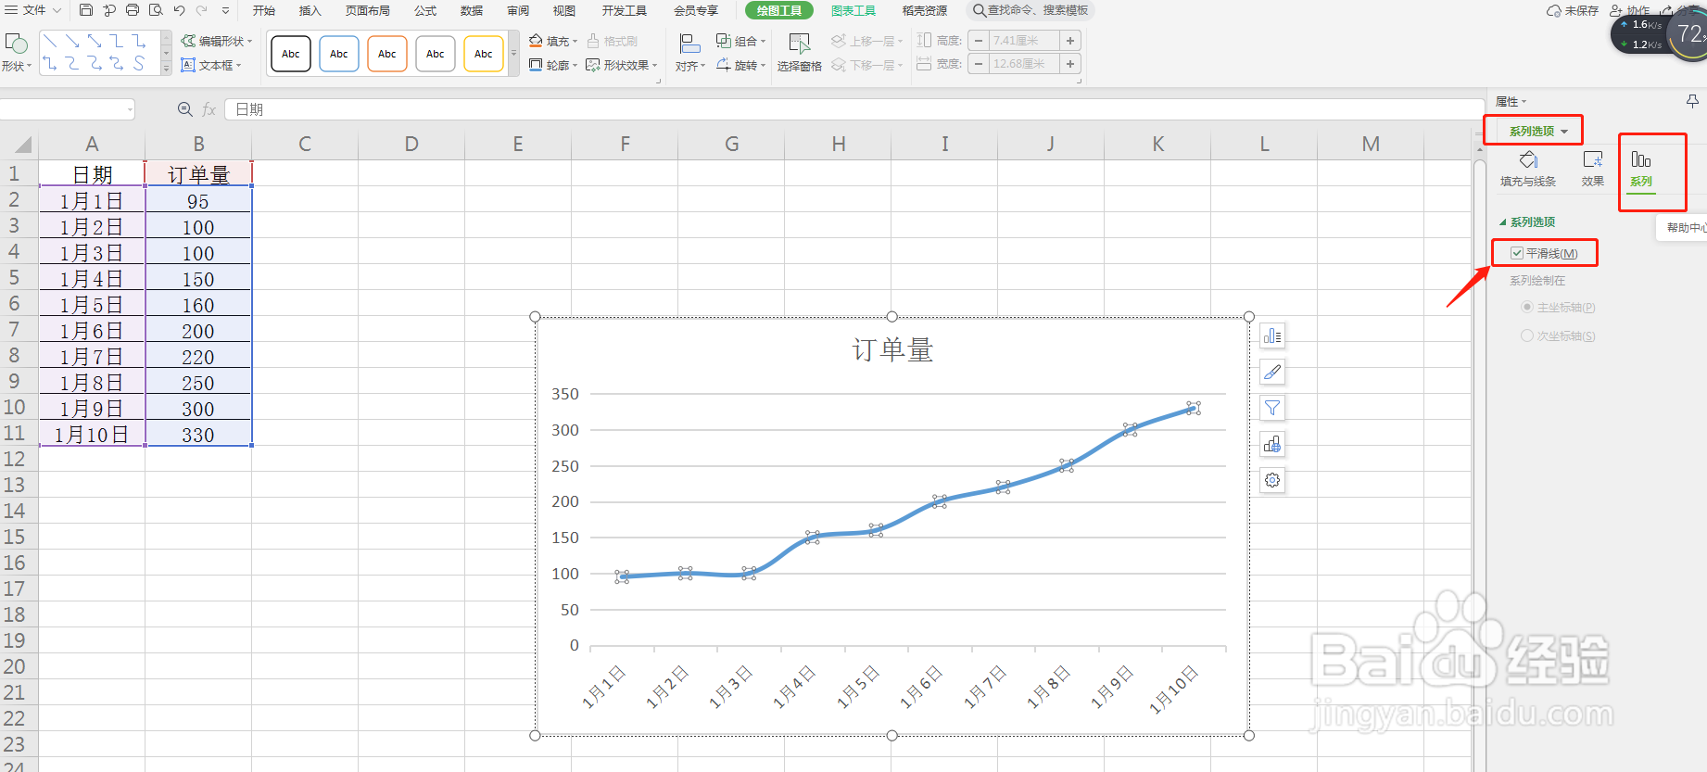Screen dimensions: 1707x772
Task: Click the chart title 订单量
Action: (x=892, y=349)
